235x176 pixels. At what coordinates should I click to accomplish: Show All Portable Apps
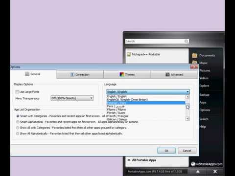pyautogui.click(x=141, y=160)
